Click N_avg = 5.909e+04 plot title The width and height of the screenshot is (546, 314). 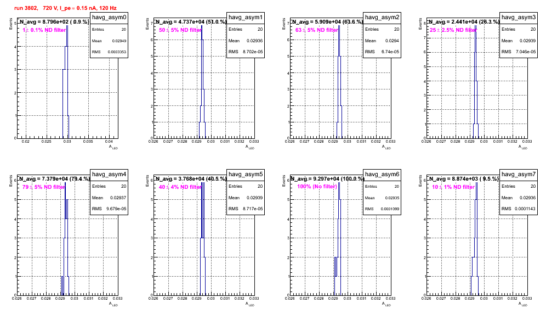(327, 21)
